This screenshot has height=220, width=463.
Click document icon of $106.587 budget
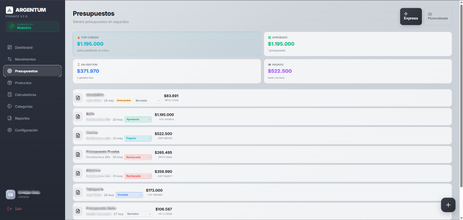pyautogui.click(x=78, y=211)
